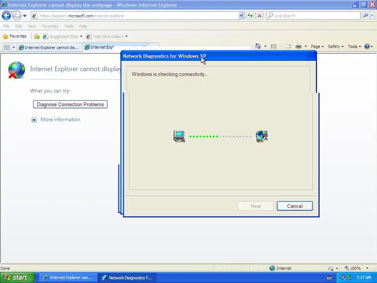Viewport: 377px width, 283px height.
Task: Switch to Internet Explorer taskbar button
Action: pyautogui.click(x=68, y=278)
